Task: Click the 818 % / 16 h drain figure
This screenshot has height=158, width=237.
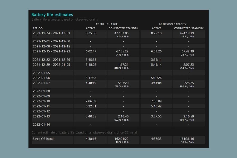Action: pyautogui.click(x=121, y=68)
